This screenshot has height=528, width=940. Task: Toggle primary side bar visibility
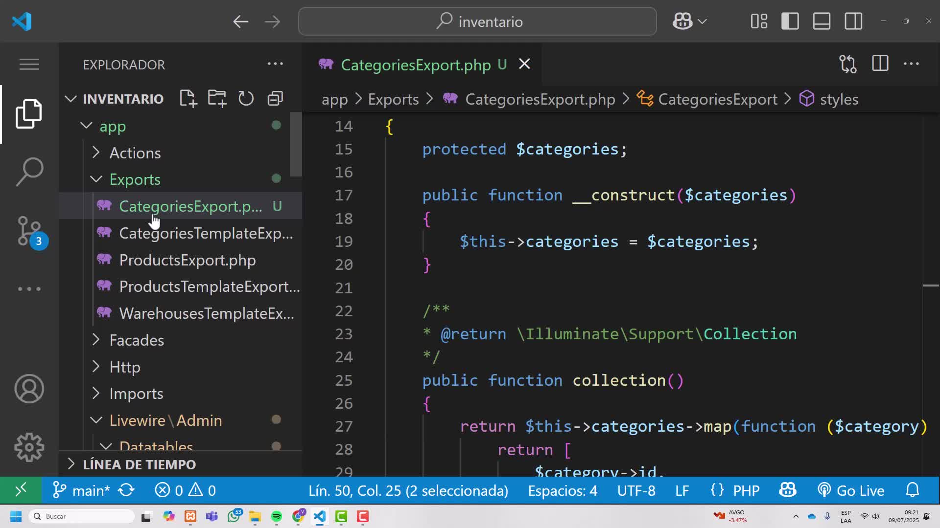pos(790,22)
